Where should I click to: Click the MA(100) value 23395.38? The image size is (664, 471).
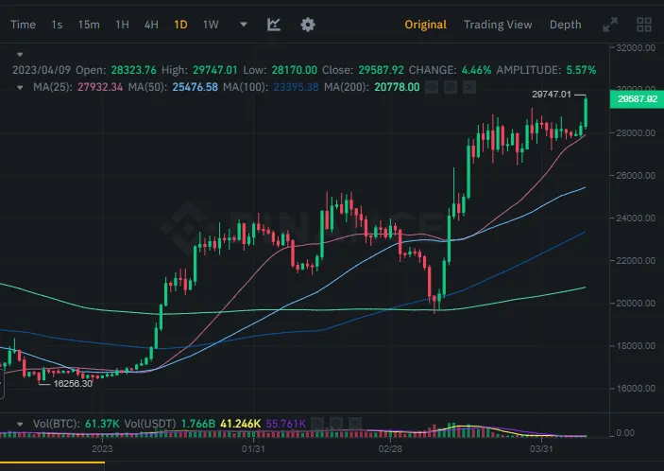(x=296, y=87)
